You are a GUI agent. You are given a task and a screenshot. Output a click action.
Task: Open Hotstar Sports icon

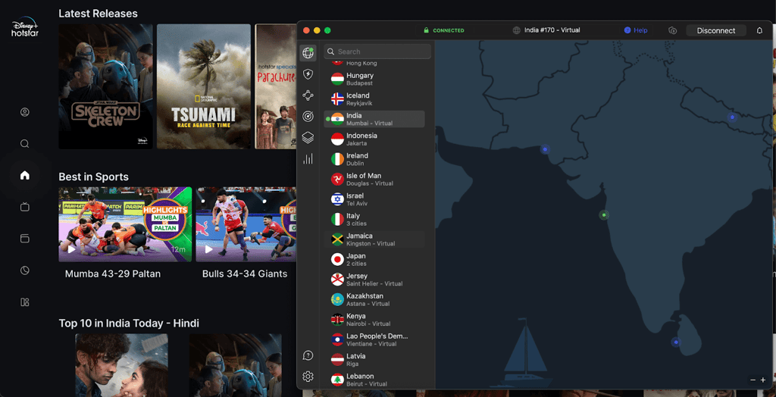pos(25,270)
